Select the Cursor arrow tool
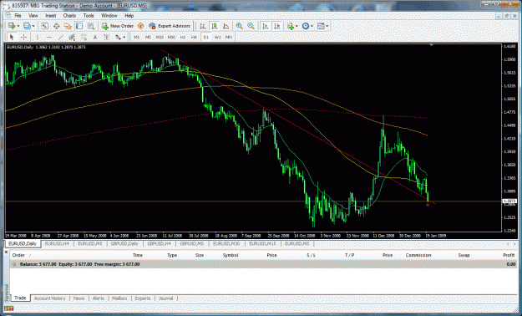The height and width of the screenshot is (316, 522). click(x=12, y=37)
